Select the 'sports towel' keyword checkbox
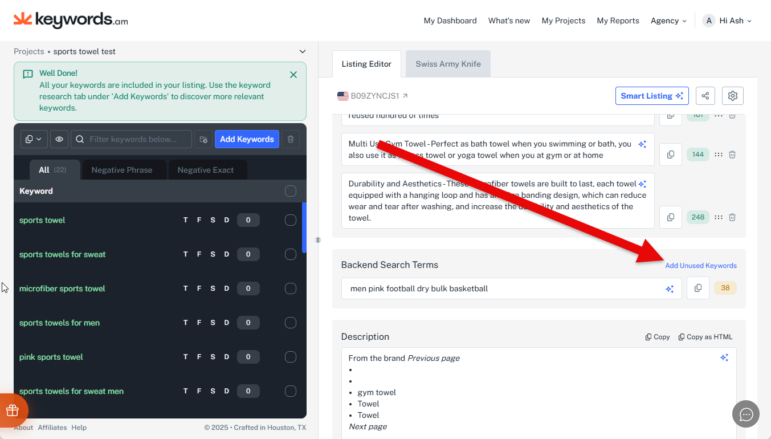Screen dimensions: 771x439 coord(291,220)
